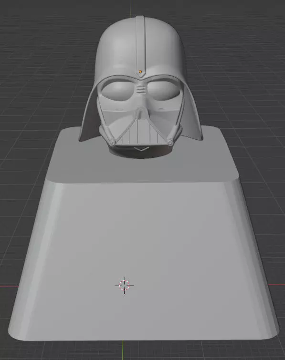
Task: Select the Darth Vader helmet dome
Action: [x=140, y=47]
